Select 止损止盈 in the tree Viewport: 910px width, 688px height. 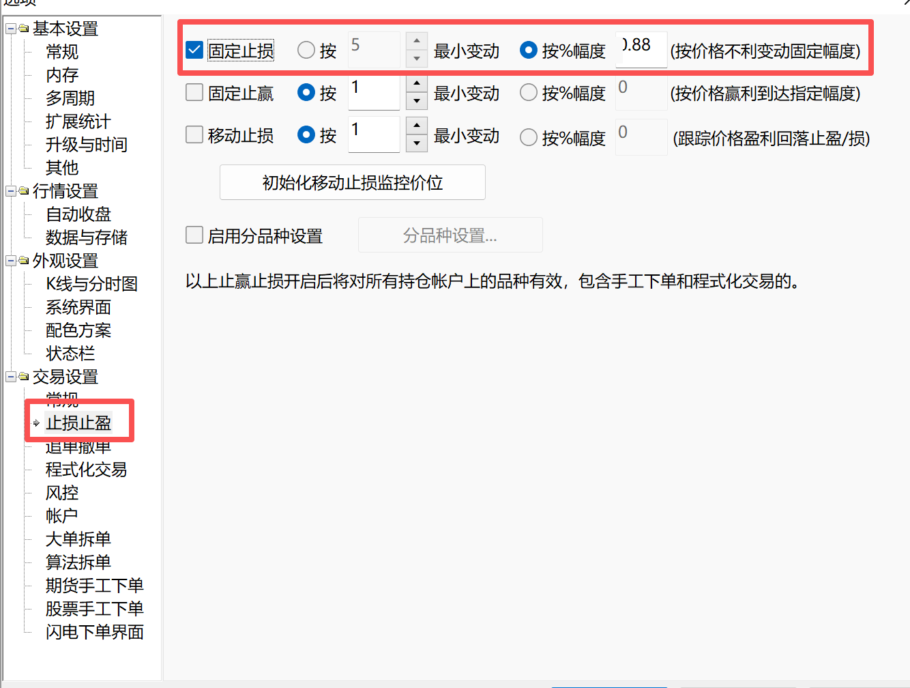click(78, 423)
